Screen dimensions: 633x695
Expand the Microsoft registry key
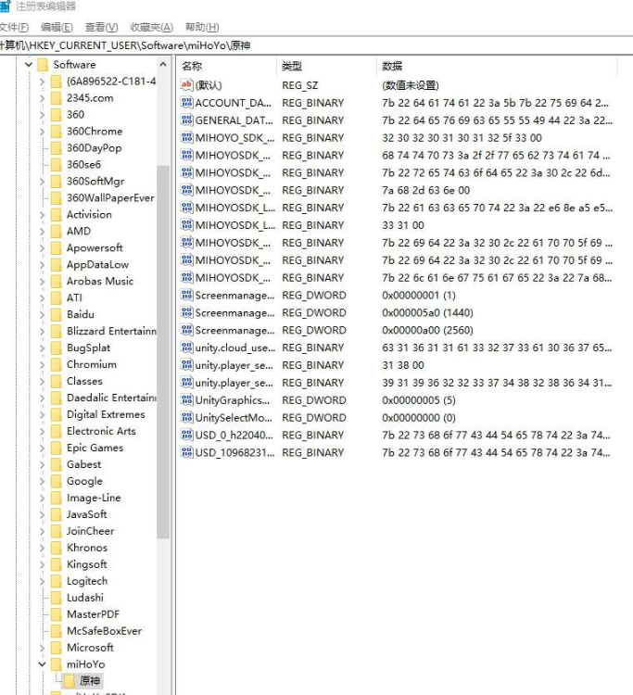(43, 648)
